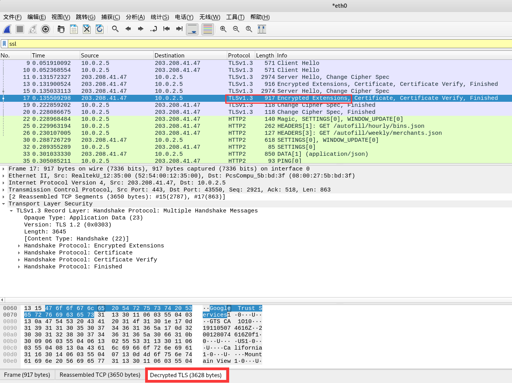Expand Handshake Protocol: Encrypted Extensions

[x=19, y=246]
